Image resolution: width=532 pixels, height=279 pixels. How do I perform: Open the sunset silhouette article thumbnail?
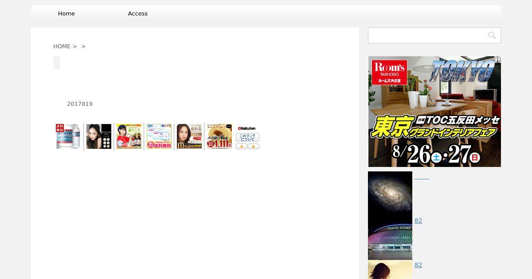(390, 269)
